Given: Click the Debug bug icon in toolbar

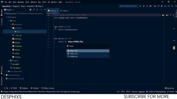Looking at the screenshot, I should pyautogui.click(x=144, y=6).
